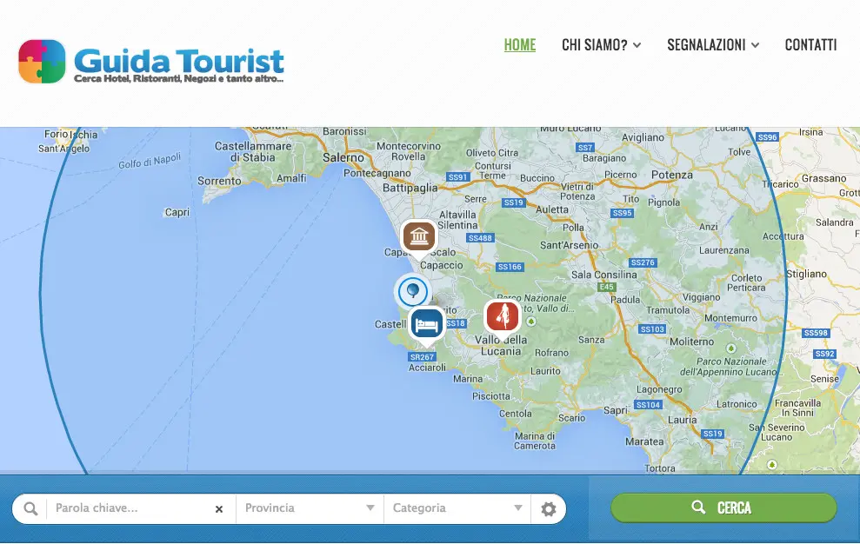Click the Pisciotta label on the map
860x544 pixels.
coord(491,396)
